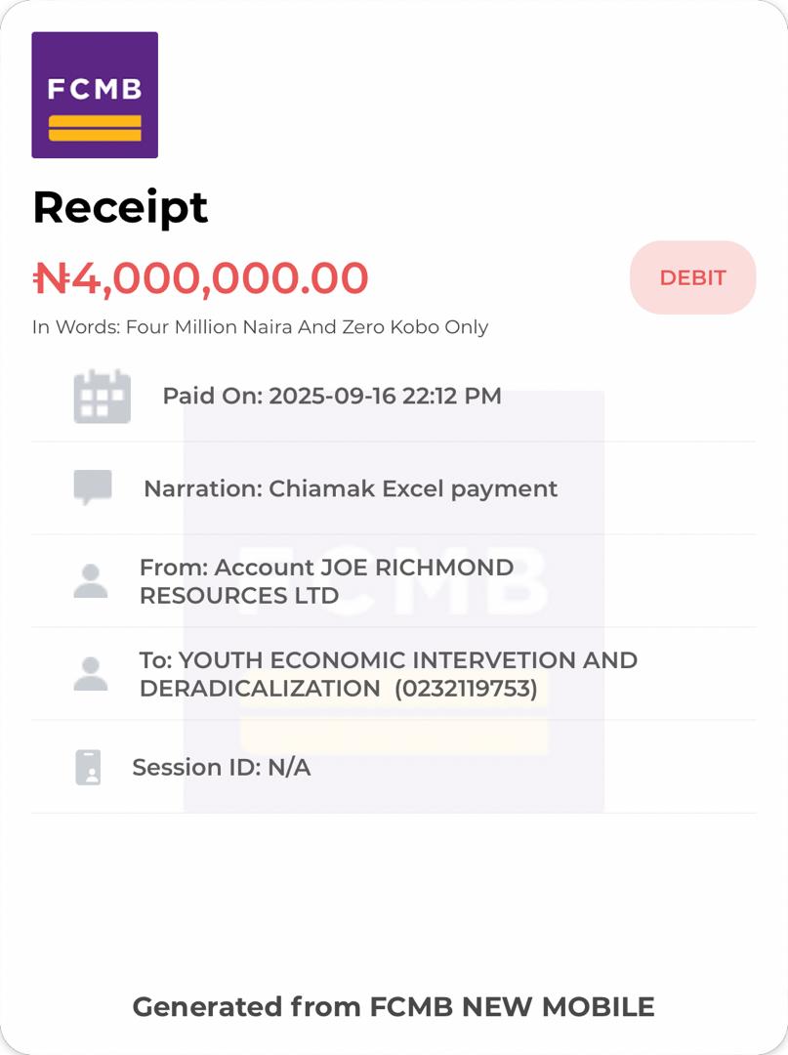Viewport: 788px width, 1055px height.
Task: Click the phone icon beside Session ID
Action: 89,768
